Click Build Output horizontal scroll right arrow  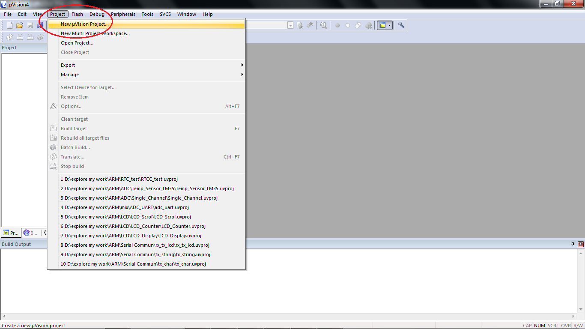(x=574, y=317)
